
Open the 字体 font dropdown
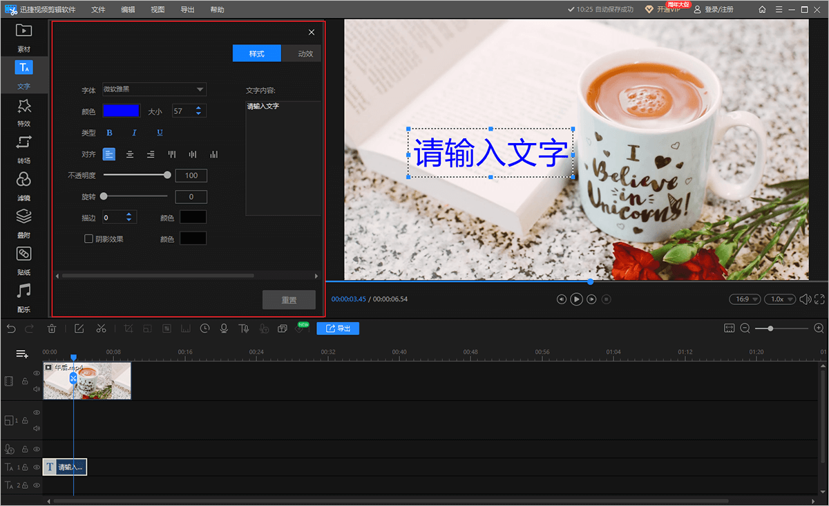click(154, 89)
